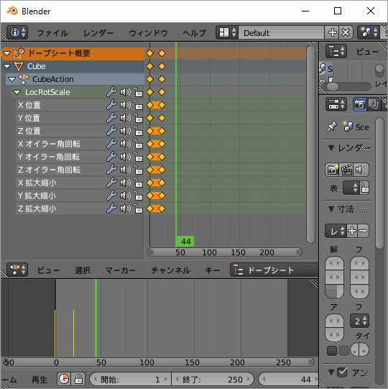The height and width of the screenshot is (389, 388).
Task: Click the 開始 start frame field
Action: 131,379
